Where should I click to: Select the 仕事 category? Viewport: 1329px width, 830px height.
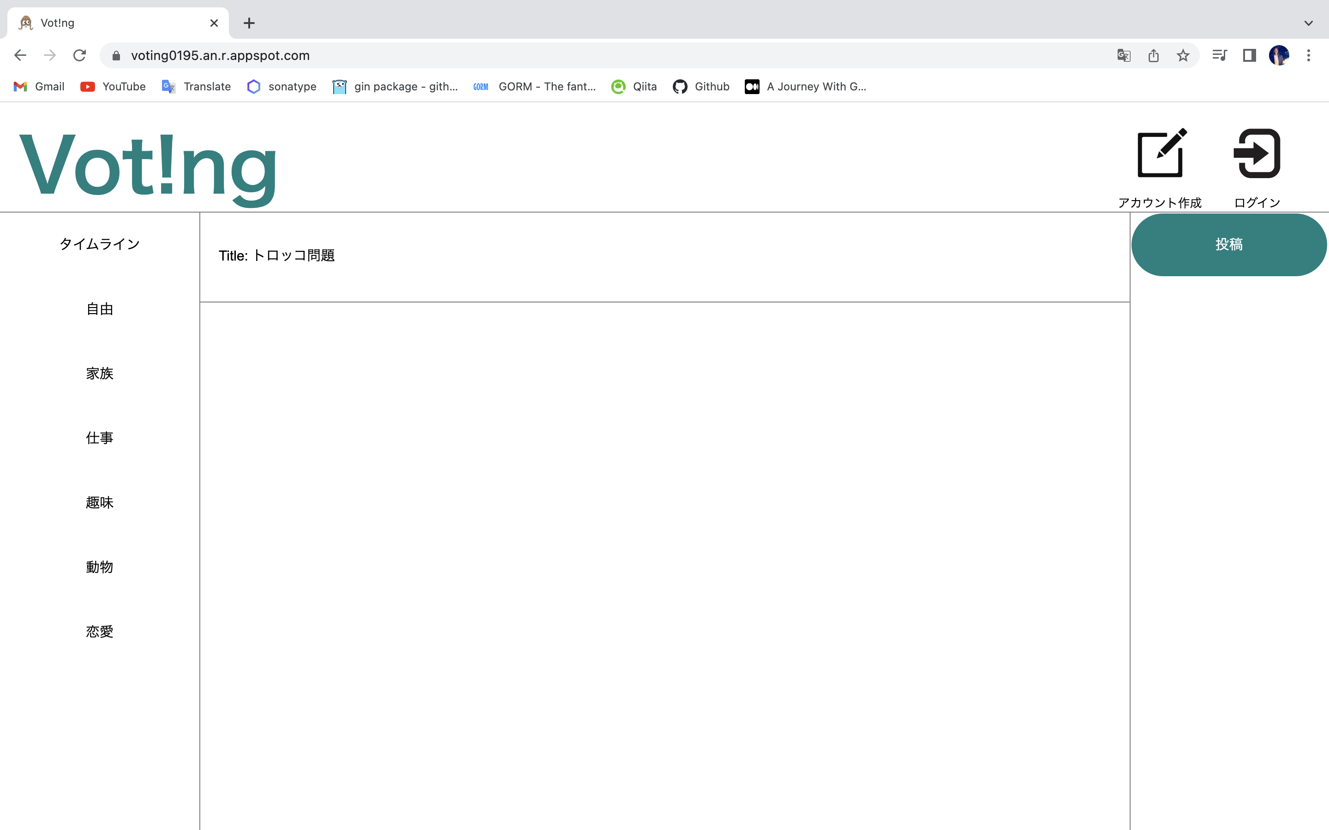(99, 438)
